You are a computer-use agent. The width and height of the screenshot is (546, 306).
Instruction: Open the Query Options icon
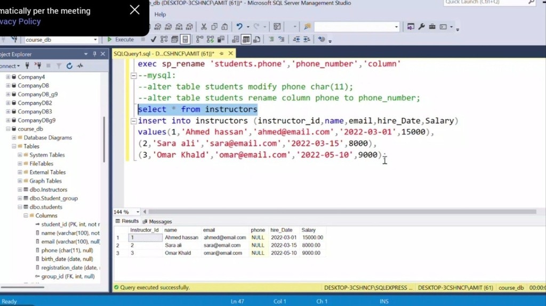tap(174, 39)
